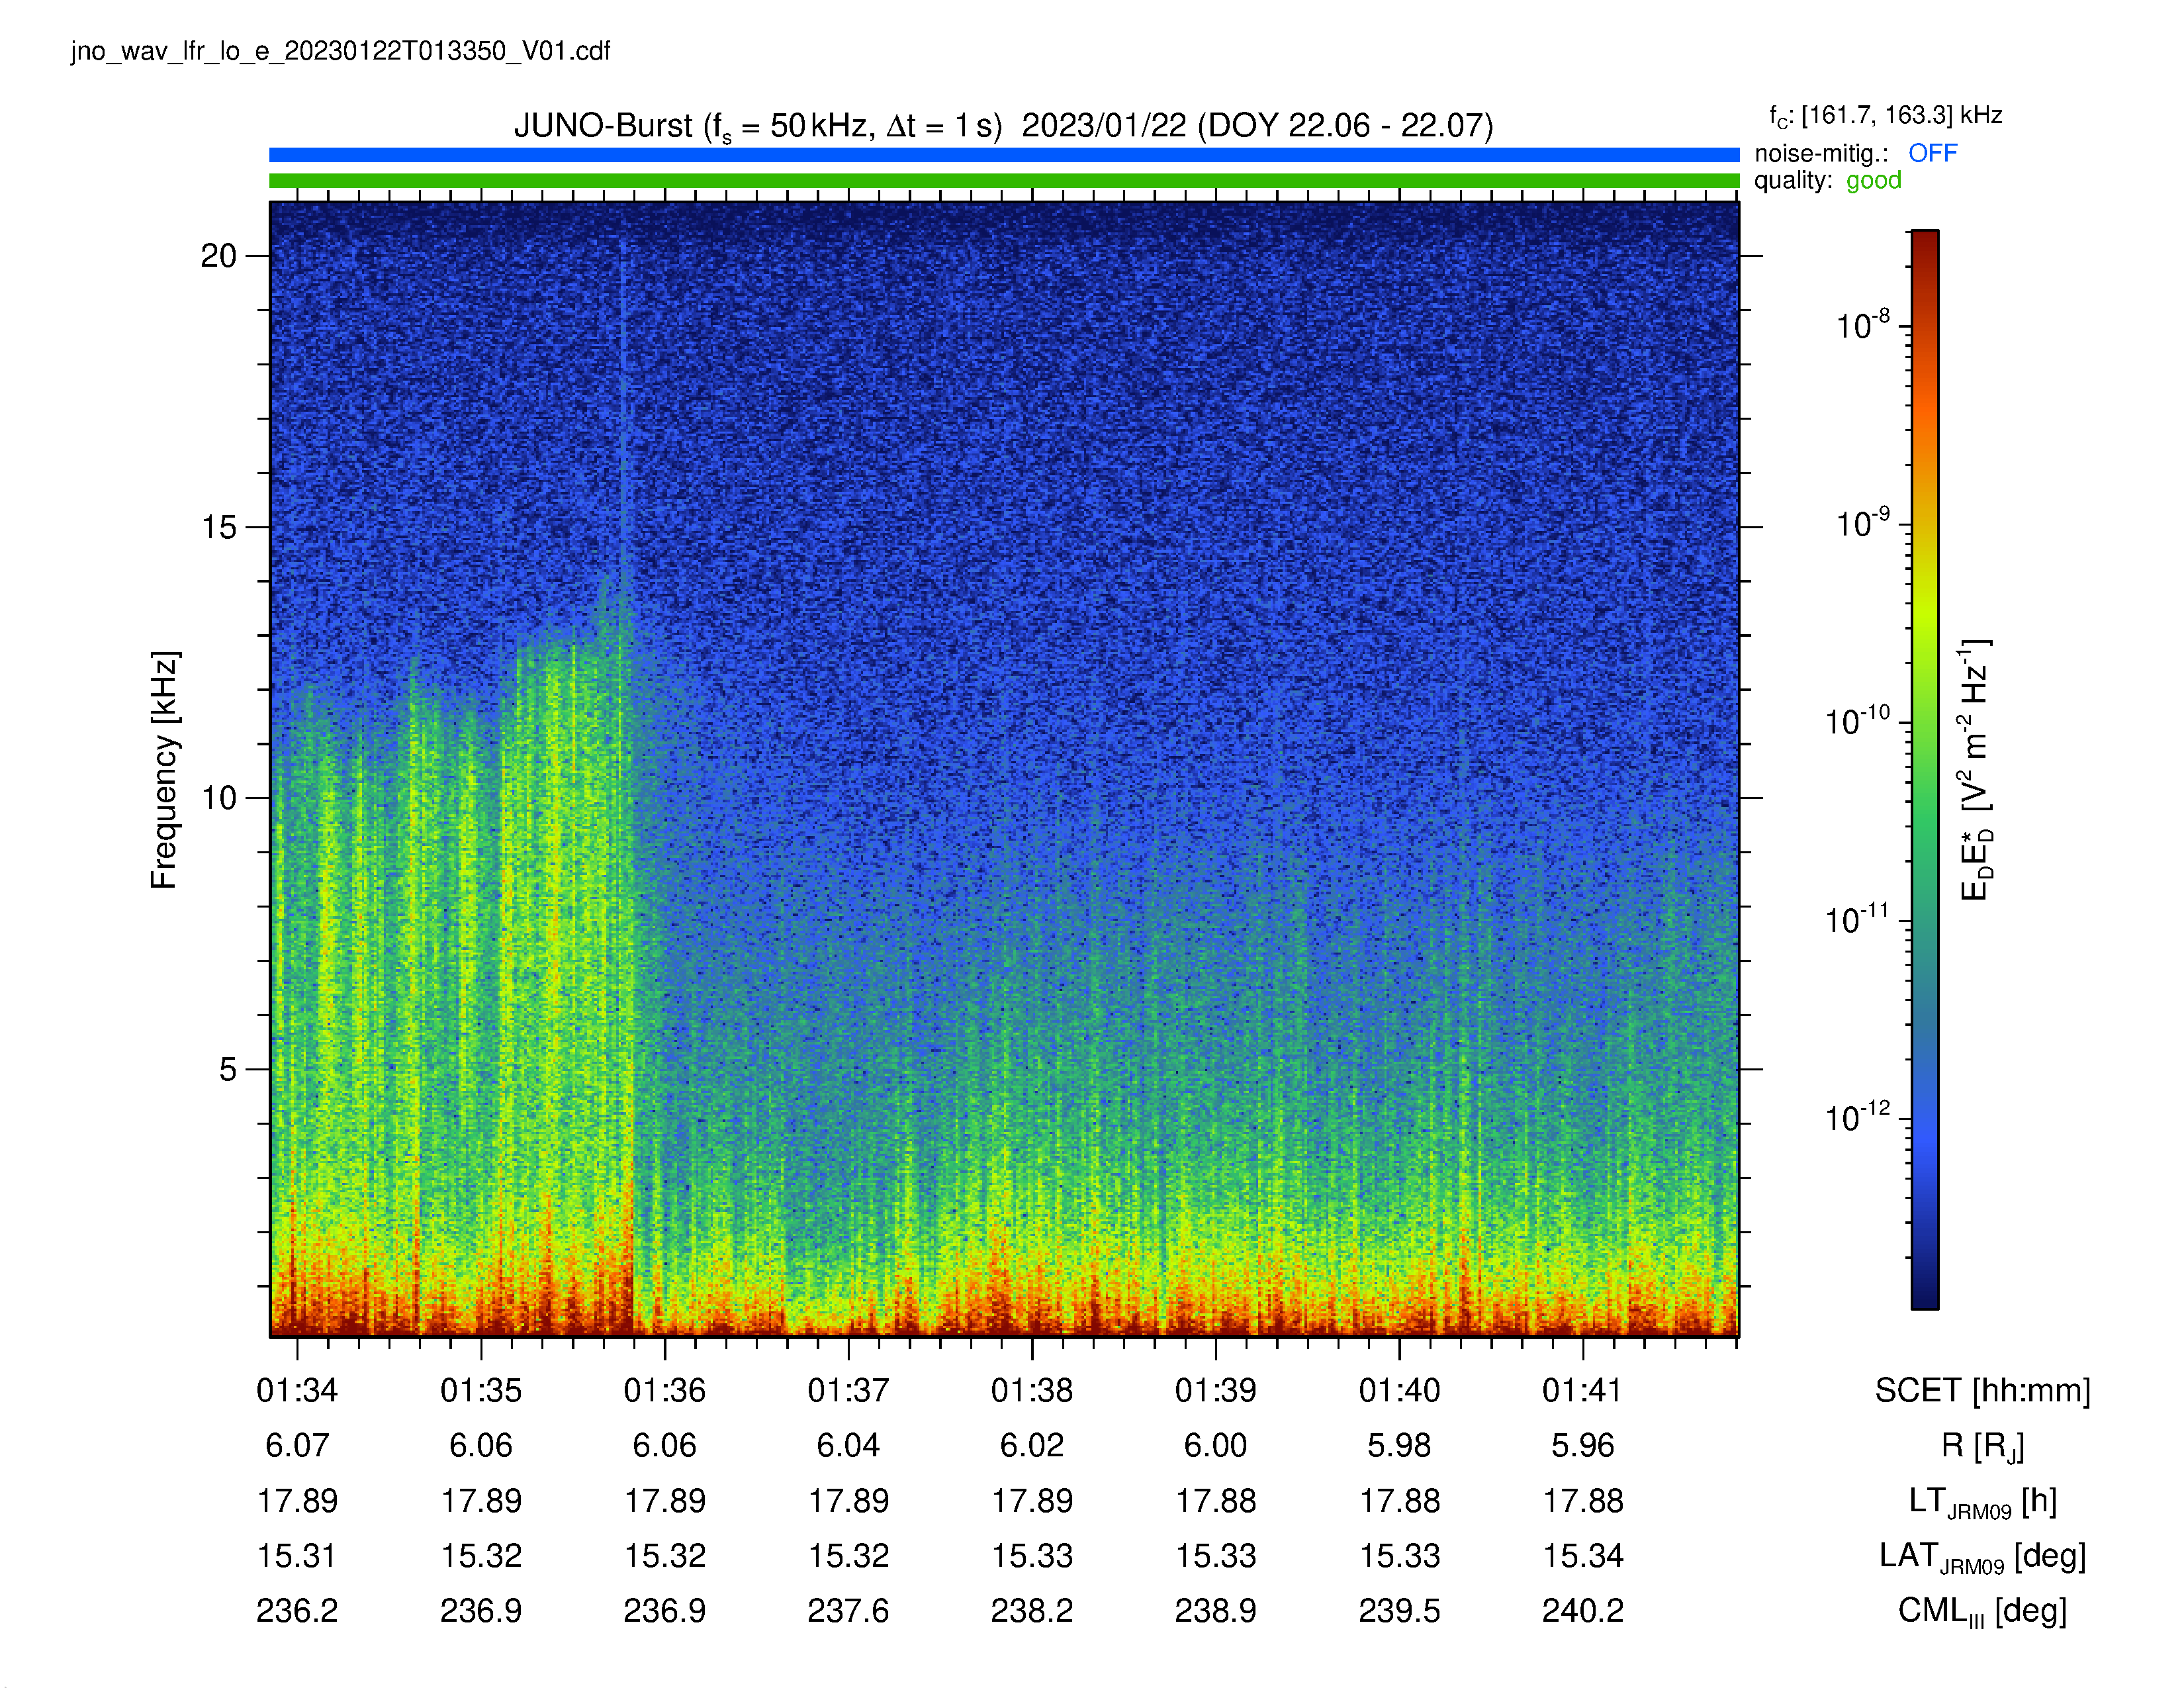Viewport: 2184px width, 1688px height.
Task: Click the 01:40 time label
Action: click(1399, 1390)
